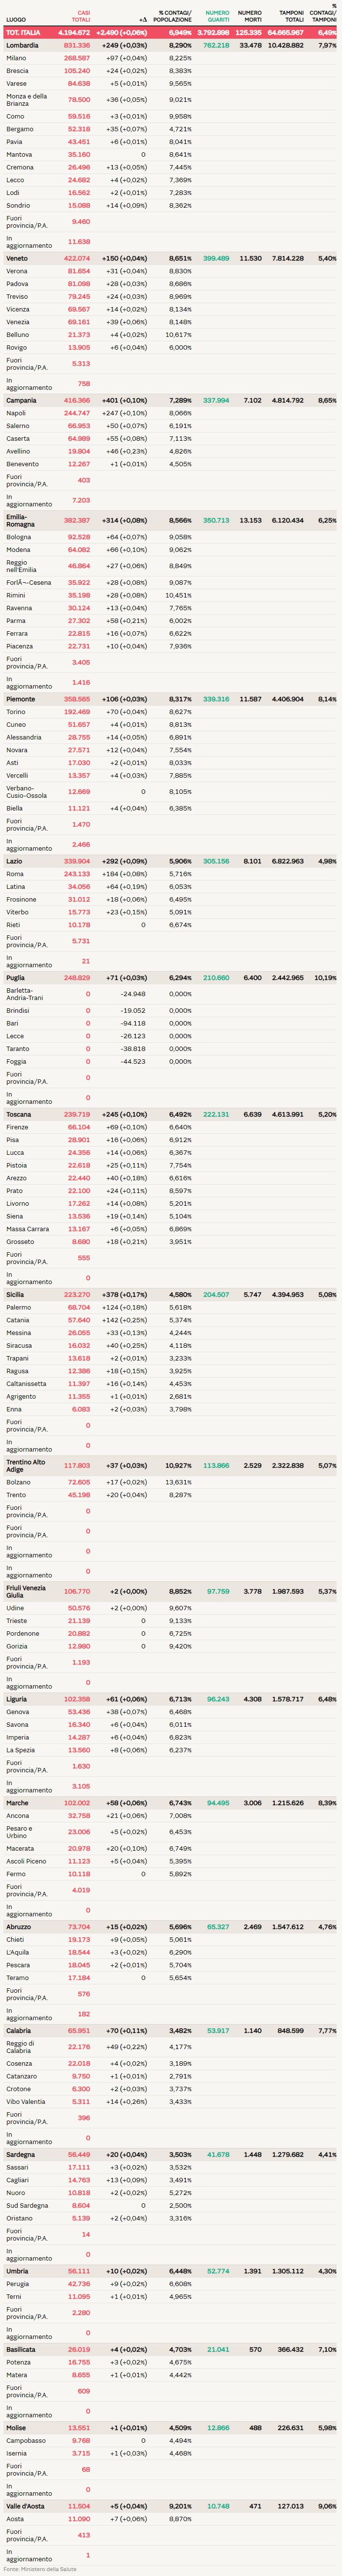Sort by CASI TOTALI column header
Image resolution: width=342 pixels, height=2576 pixels.
click(80, 16)
